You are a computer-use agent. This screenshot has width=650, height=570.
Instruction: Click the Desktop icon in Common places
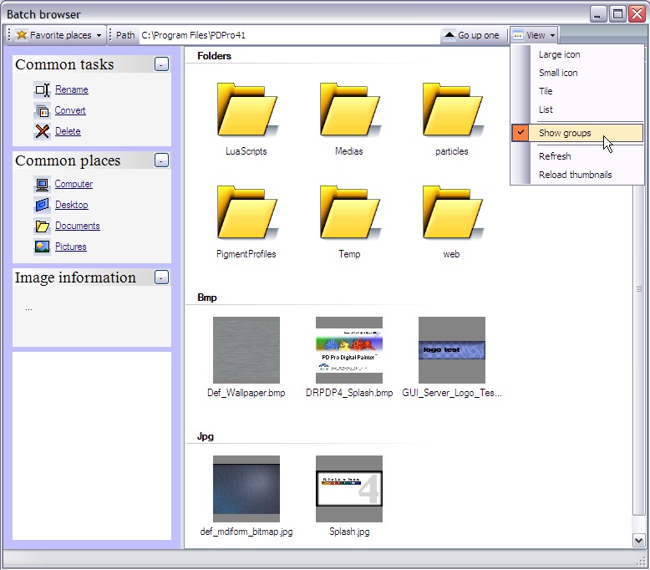[42, 206]
